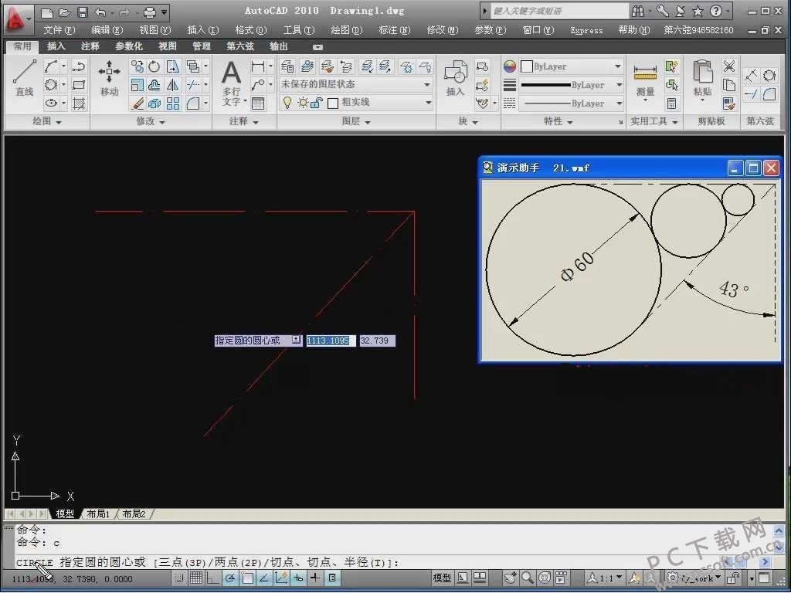Switch to the 布局1 layout tab
Viewport: 791px width, 593px height.
[98, 513]
